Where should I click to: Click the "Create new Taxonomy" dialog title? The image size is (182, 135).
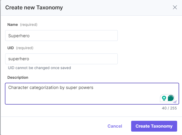34,8
